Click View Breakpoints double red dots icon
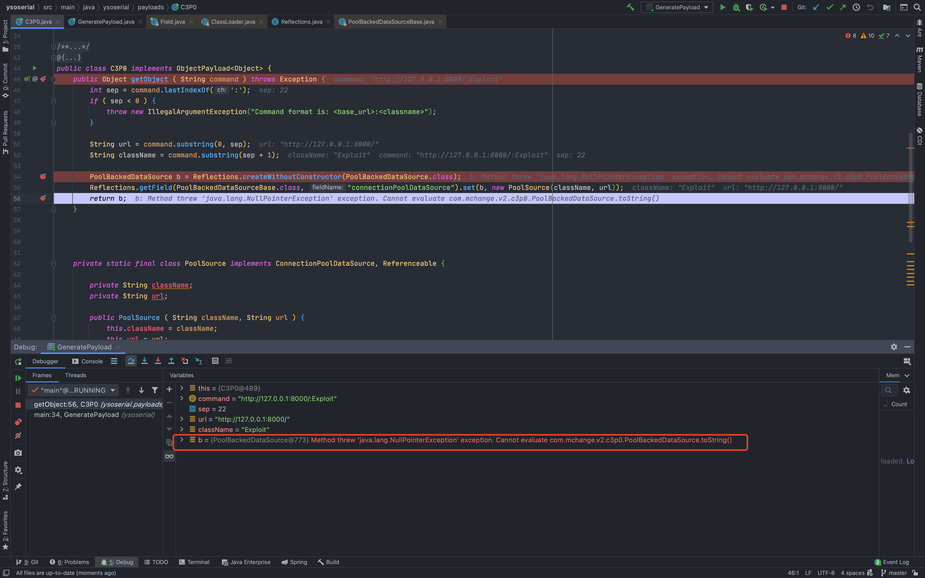 18,422
